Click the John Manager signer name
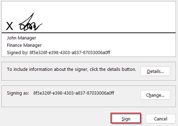 pos(22,38)
